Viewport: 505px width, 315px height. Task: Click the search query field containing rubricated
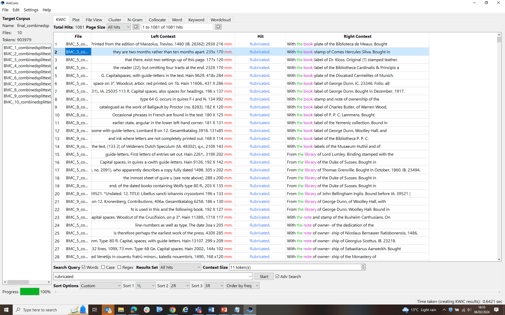tap(151, 276)
